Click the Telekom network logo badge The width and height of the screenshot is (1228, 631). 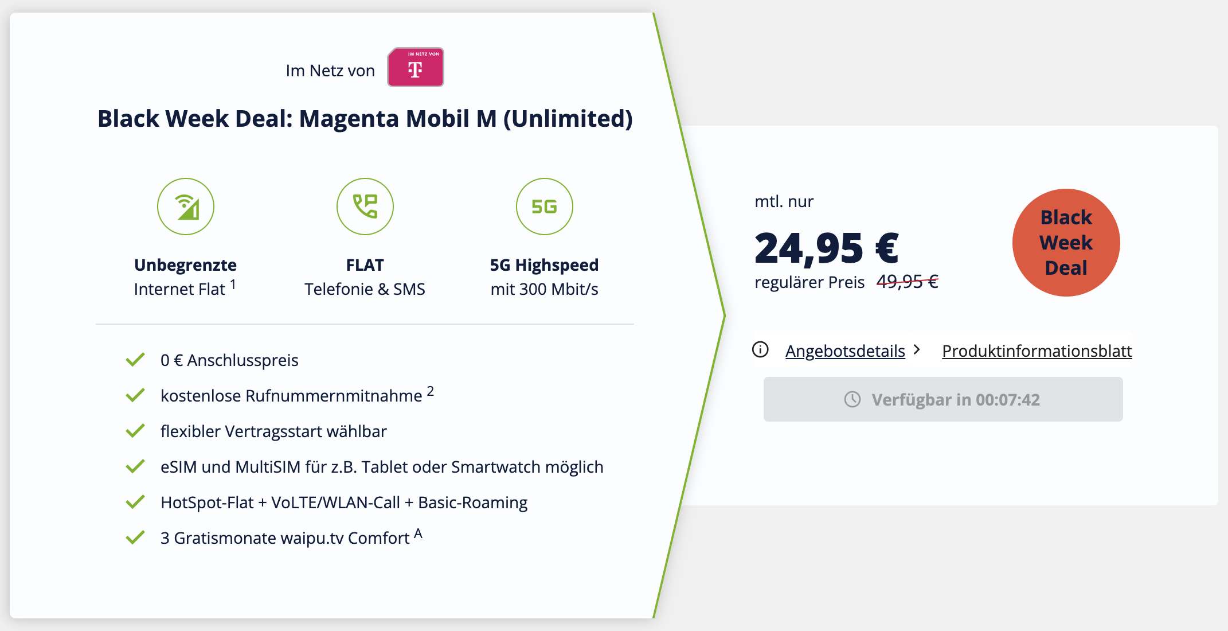[x=415, y=67]
